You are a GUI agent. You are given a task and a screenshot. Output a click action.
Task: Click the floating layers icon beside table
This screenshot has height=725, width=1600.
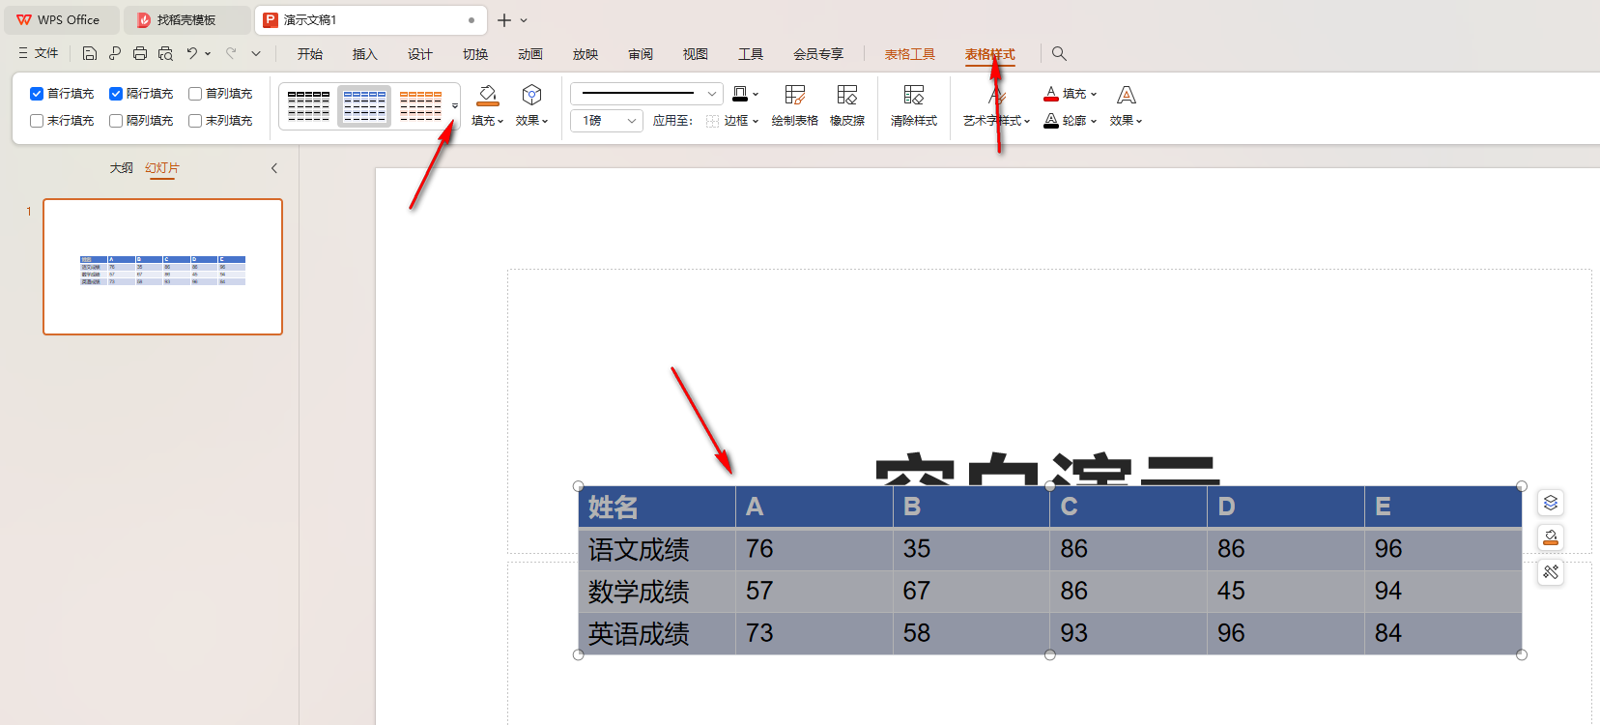pyautogui.click(x=1551, y=503)
